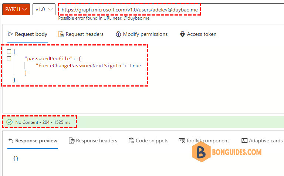Switch to the Response headers tab
Viewport: 284px width, 176px height.
click(x=93, y=141)
